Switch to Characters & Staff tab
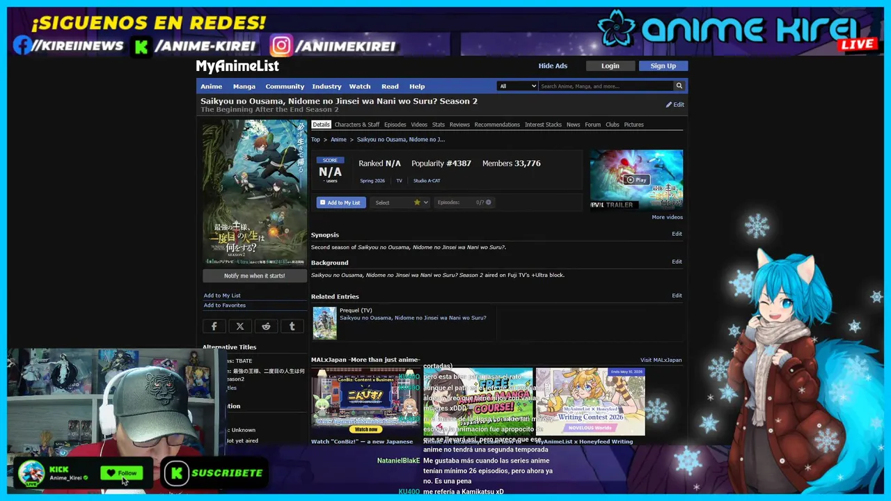891x501 pixels. 357,125
